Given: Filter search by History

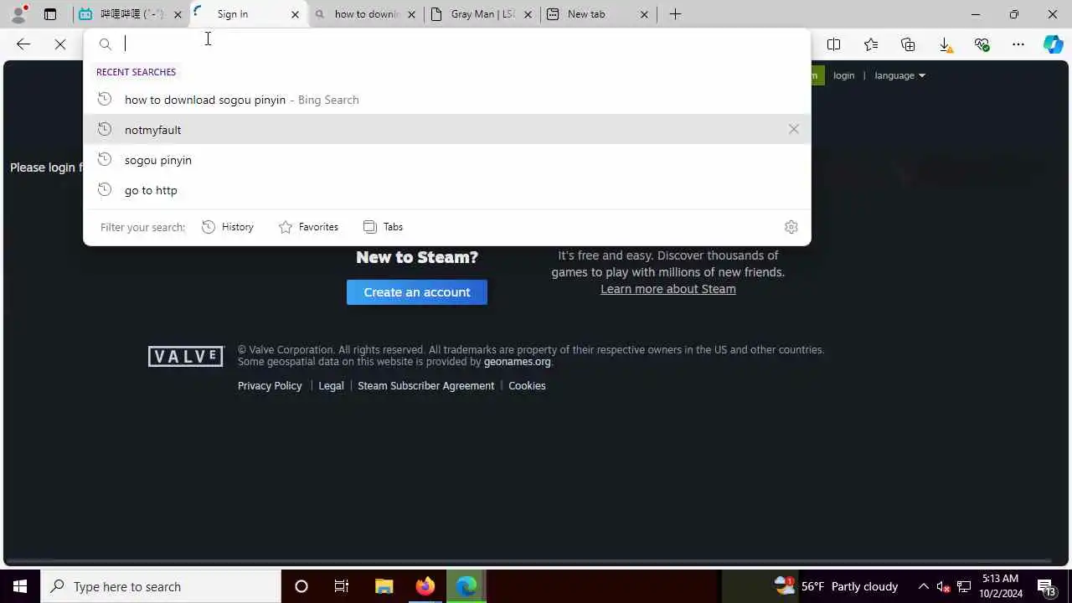Looking at the screenshot, I should (228, 227).
